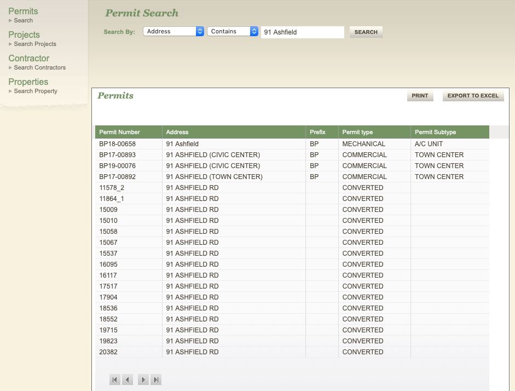Image resolution: width=515 pixels, height=391 pixels.
Task: Click the Permits heading in the sidebar
Action: pos(23,11)
